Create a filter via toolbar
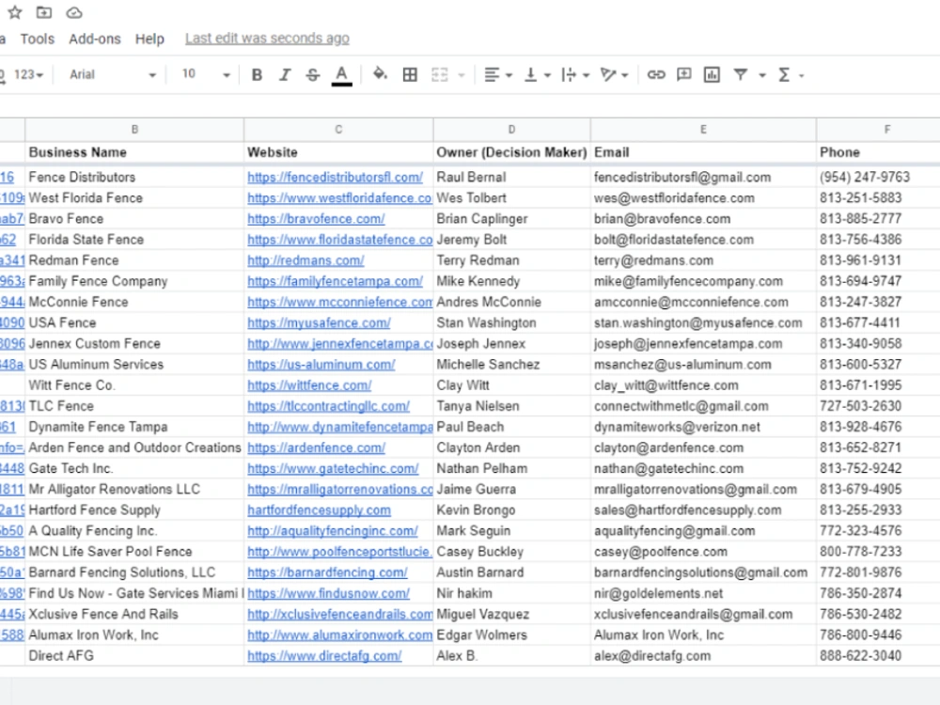940x705 pixels. (x=741, y=75)
